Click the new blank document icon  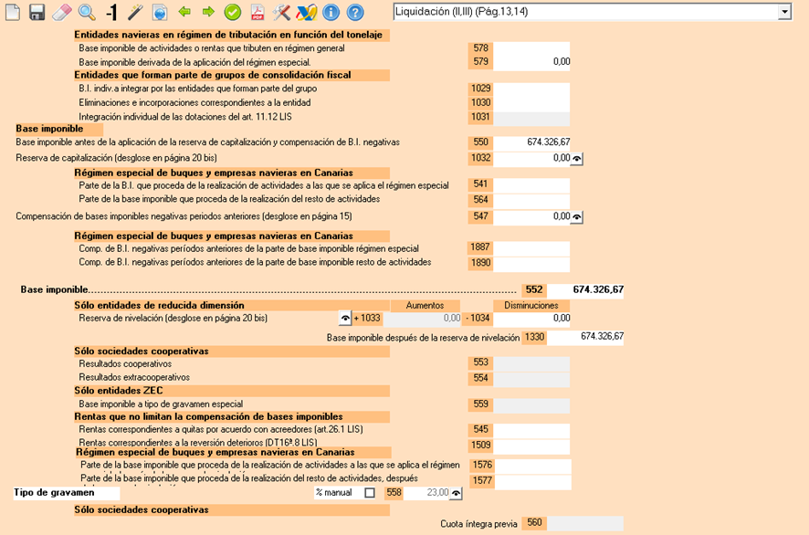click(x=13, y=12)
